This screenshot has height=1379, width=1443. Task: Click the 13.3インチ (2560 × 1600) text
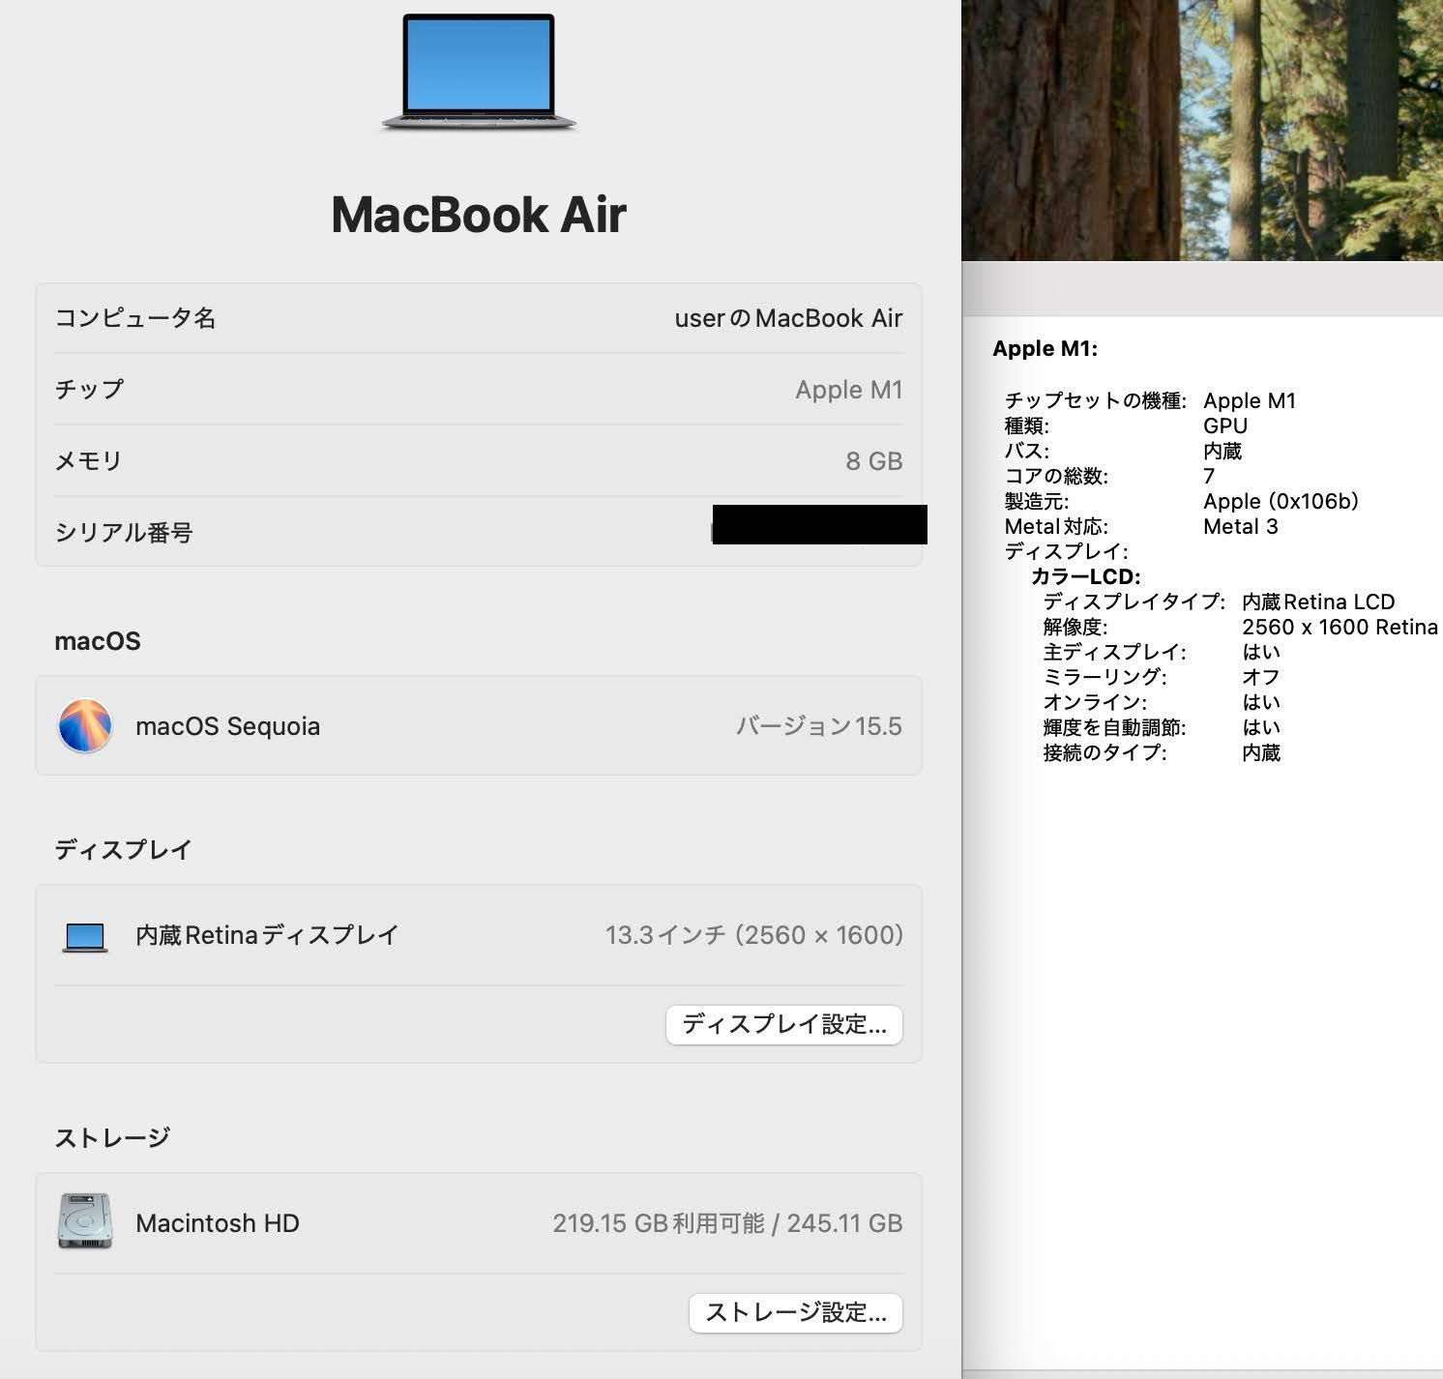tap(754, 935)
